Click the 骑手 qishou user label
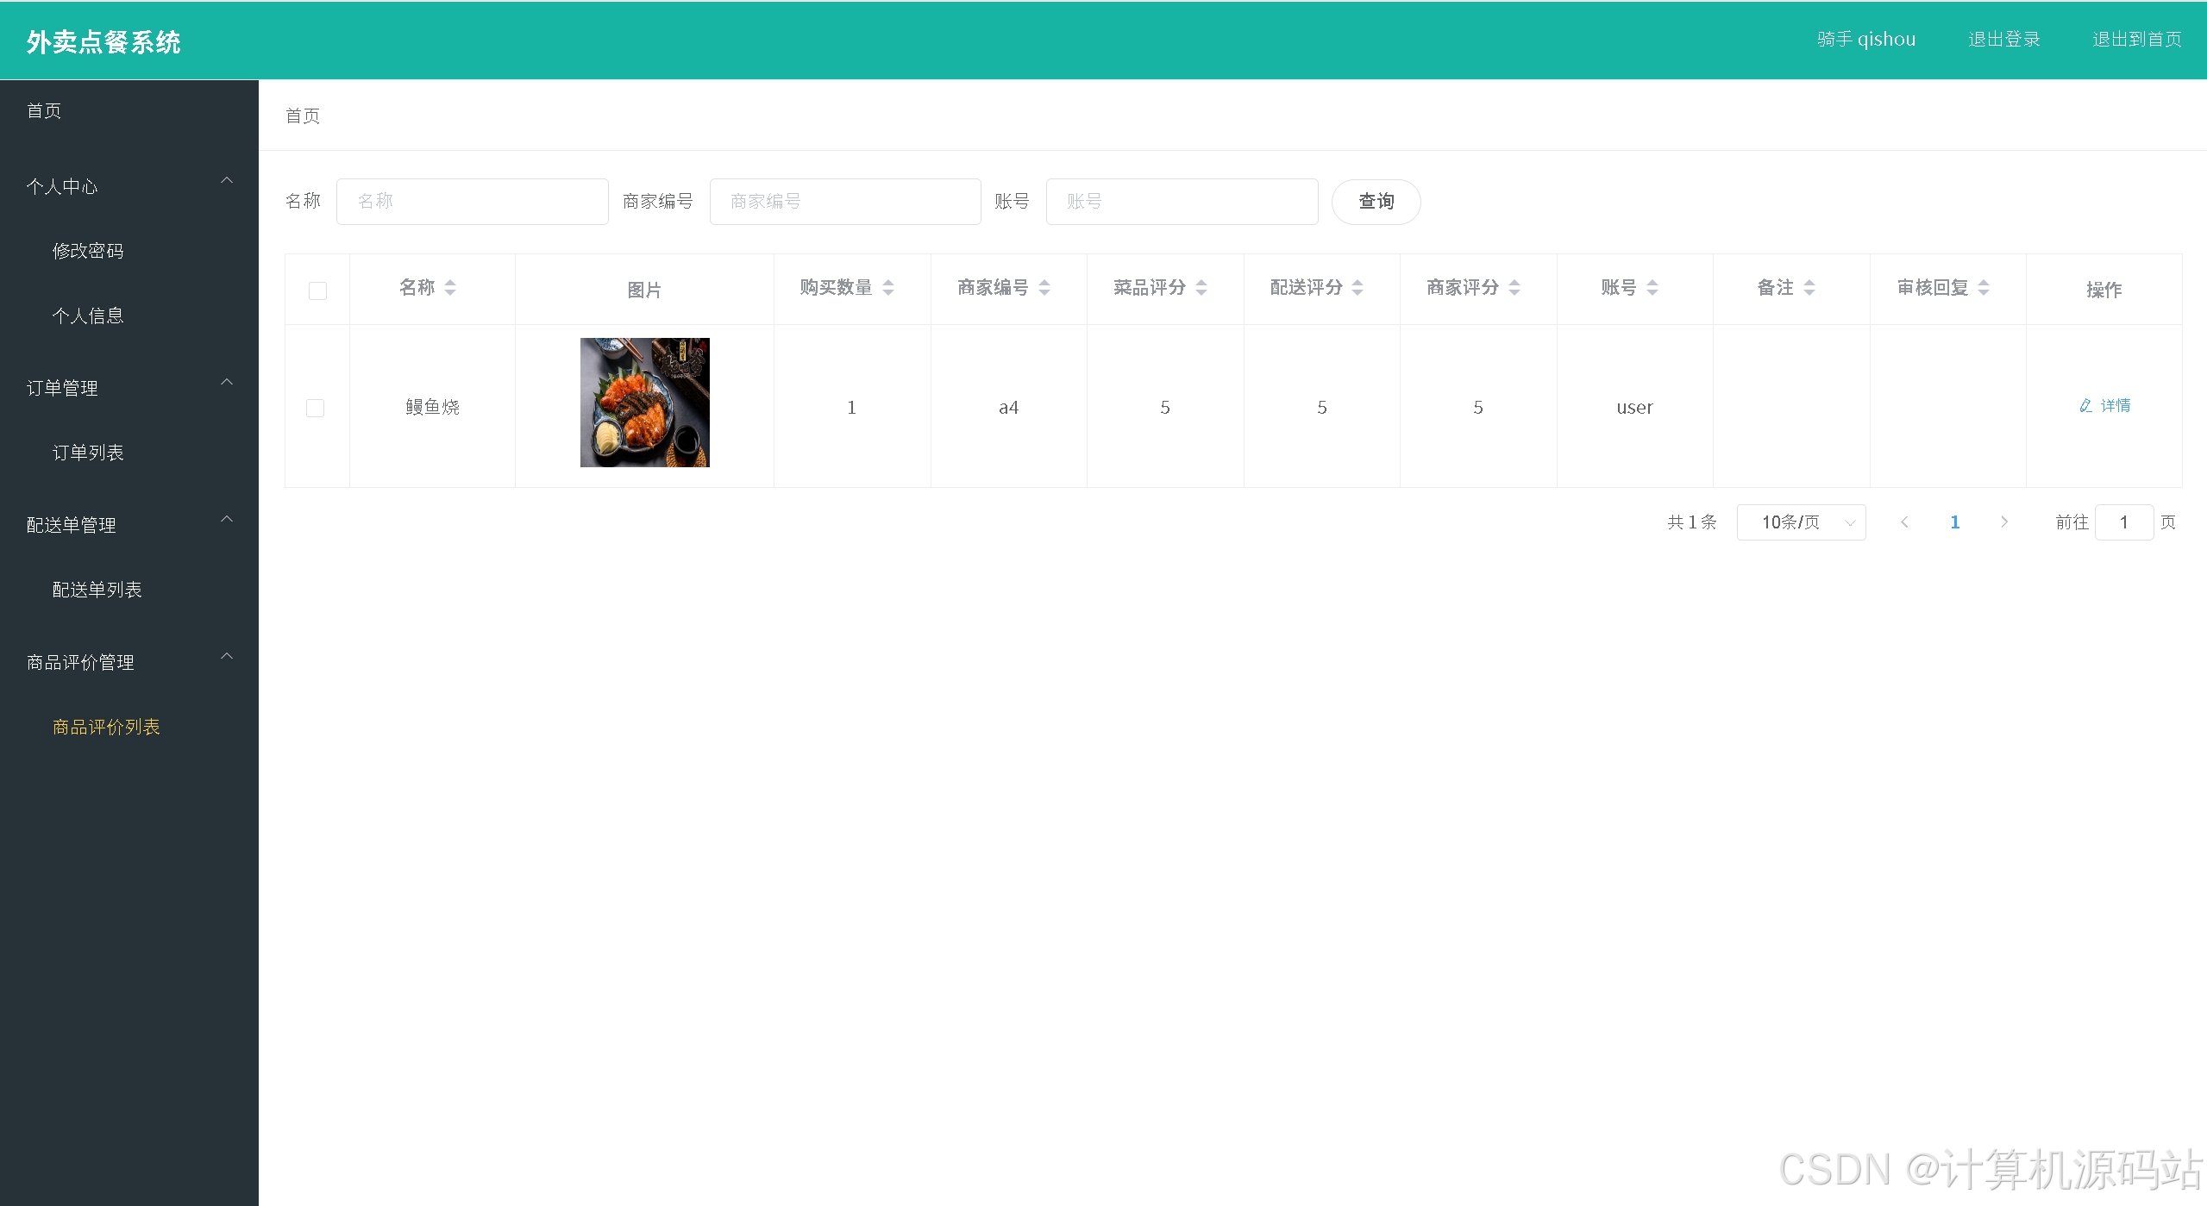This screenshot has width=2207, height=1206. pos(1865,40)
